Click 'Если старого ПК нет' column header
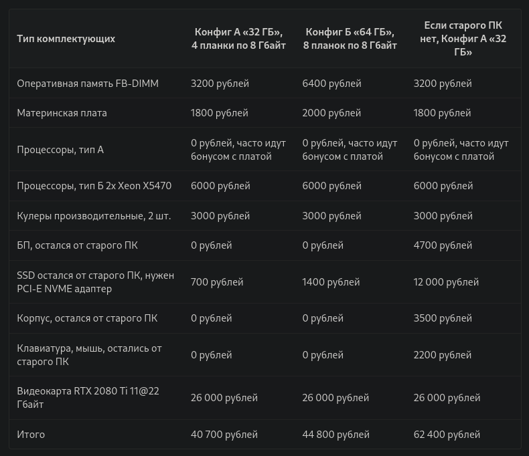This screenshot has width=529, height=456. (x=463, y=39)
